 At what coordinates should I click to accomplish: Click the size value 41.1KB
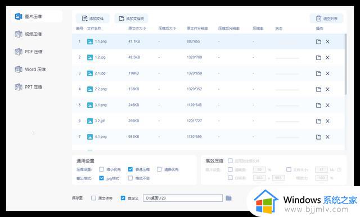pos(134,41)
